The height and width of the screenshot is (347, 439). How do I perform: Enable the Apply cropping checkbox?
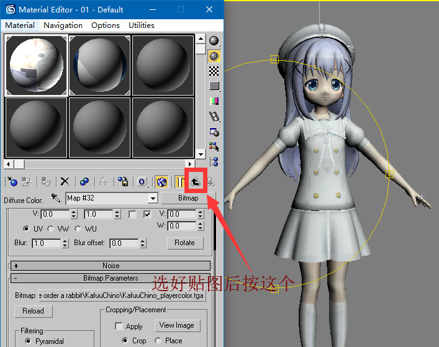coord(119,326)
